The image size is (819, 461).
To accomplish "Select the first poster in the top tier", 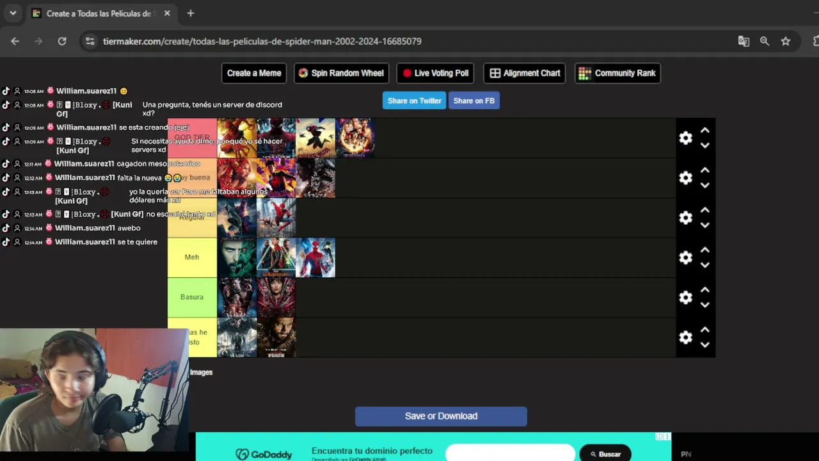I will pos(237,138).
